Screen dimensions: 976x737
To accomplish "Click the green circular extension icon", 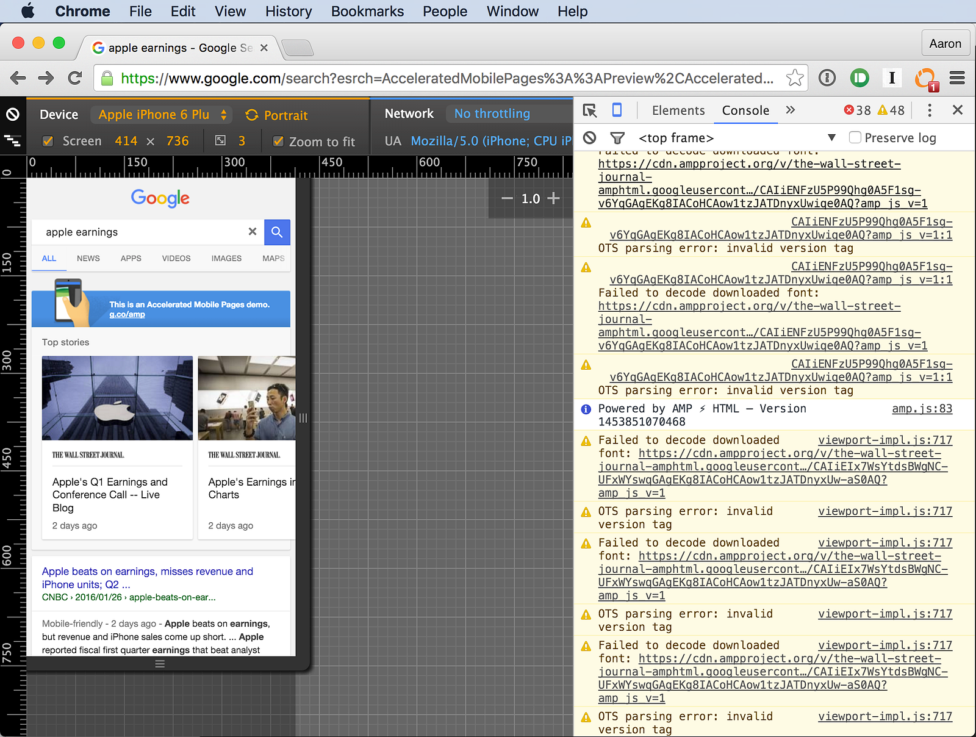I will [x=859, y=78].
